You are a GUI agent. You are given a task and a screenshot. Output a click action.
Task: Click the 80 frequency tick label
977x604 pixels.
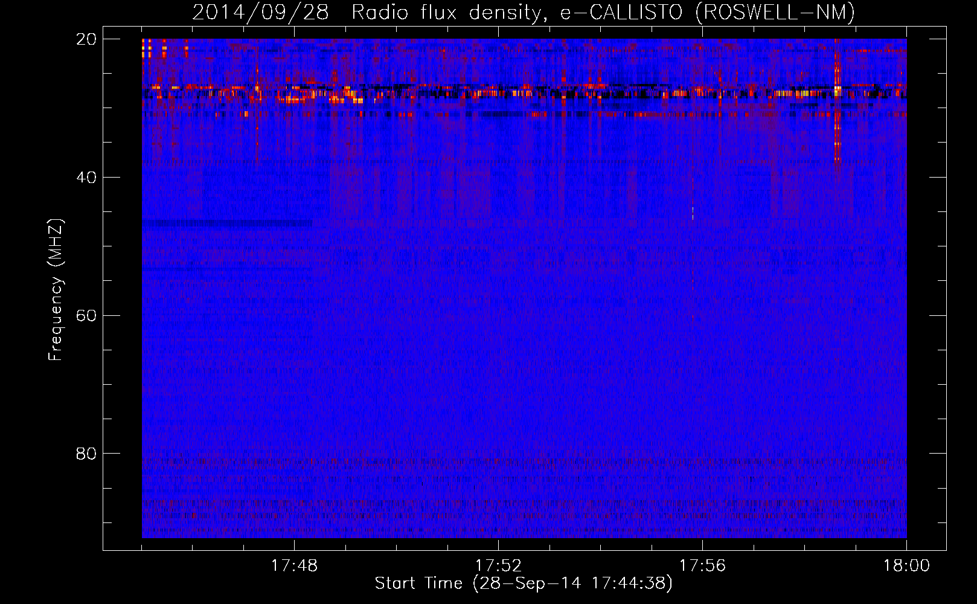tap(86, 454)
